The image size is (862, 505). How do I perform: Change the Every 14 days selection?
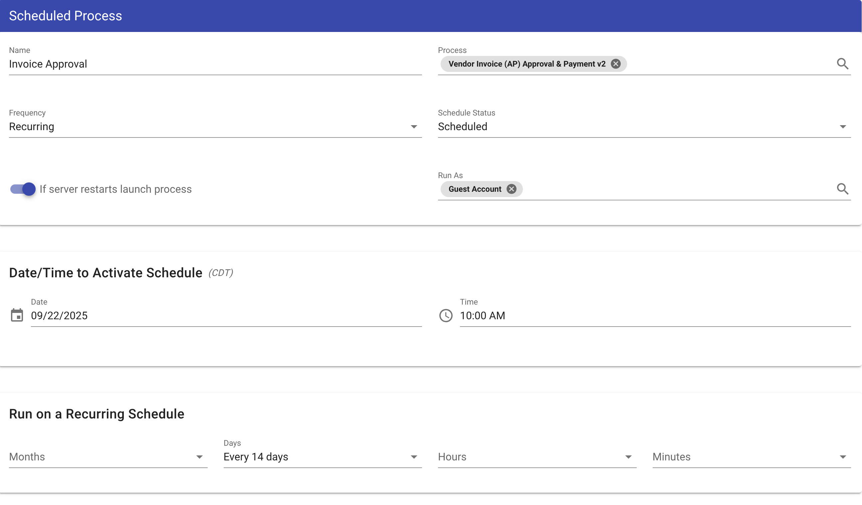coord(414,457)
